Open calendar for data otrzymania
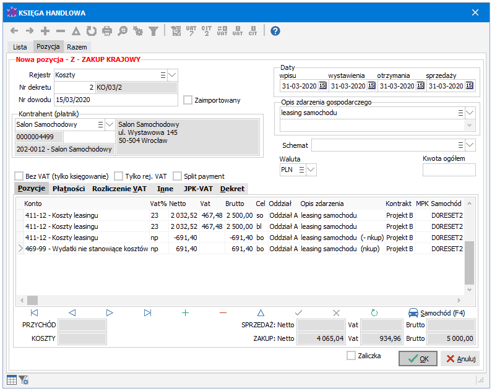Screen dimensions: 492x391 click(420, 85)
